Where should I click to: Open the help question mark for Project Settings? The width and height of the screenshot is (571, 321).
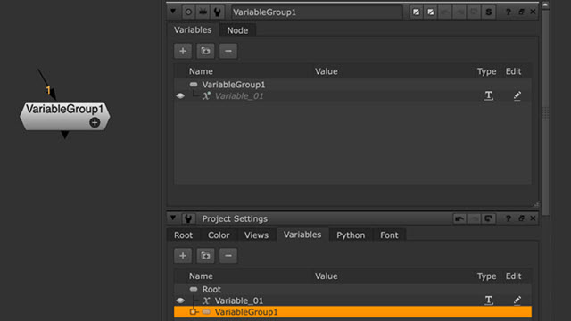(x=509, y=218)
